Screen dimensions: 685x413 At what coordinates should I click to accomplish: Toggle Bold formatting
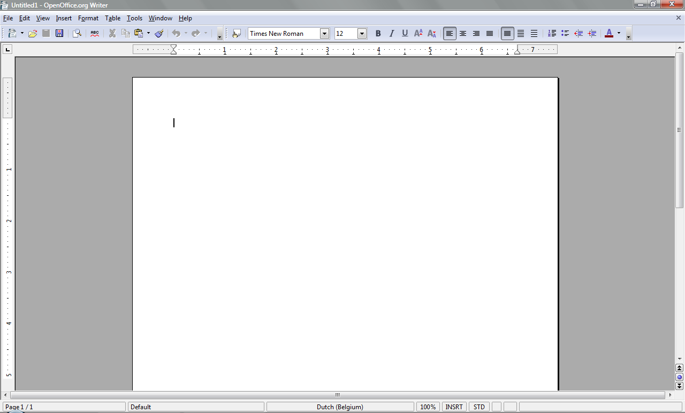[378, 34]
